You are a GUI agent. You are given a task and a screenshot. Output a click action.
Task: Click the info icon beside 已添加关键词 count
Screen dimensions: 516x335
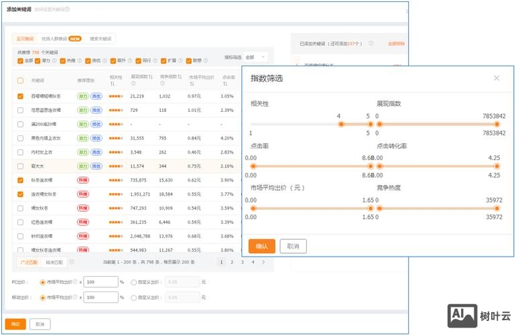[370, 44]
